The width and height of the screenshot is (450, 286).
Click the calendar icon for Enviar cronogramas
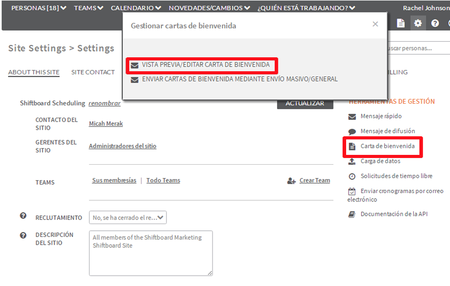[352, 191]
